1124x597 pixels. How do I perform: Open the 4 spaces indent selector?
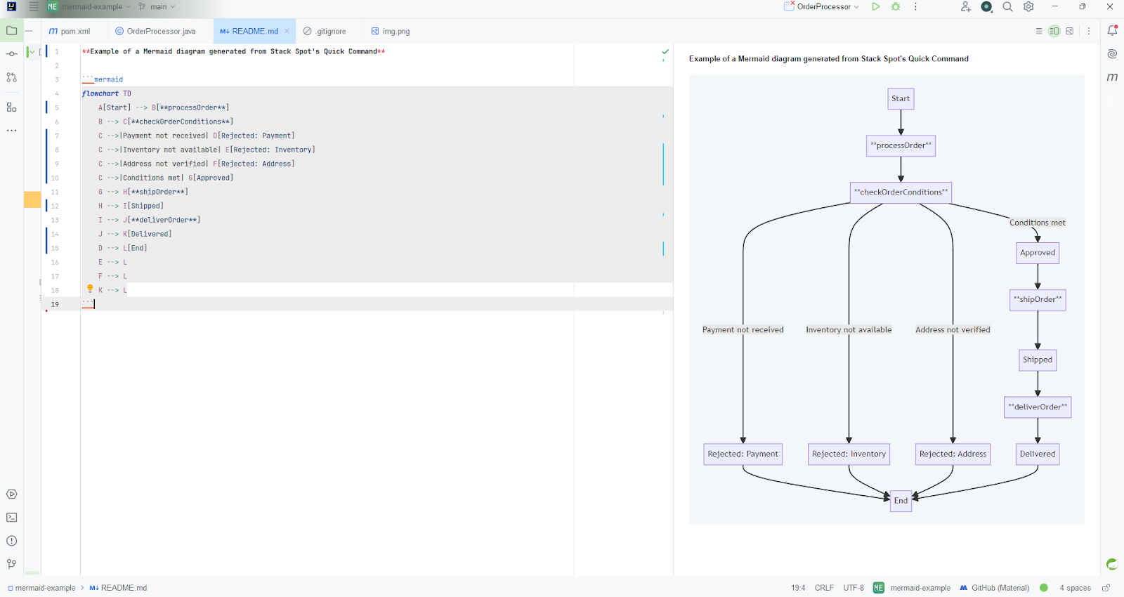tap(1075, 588)
